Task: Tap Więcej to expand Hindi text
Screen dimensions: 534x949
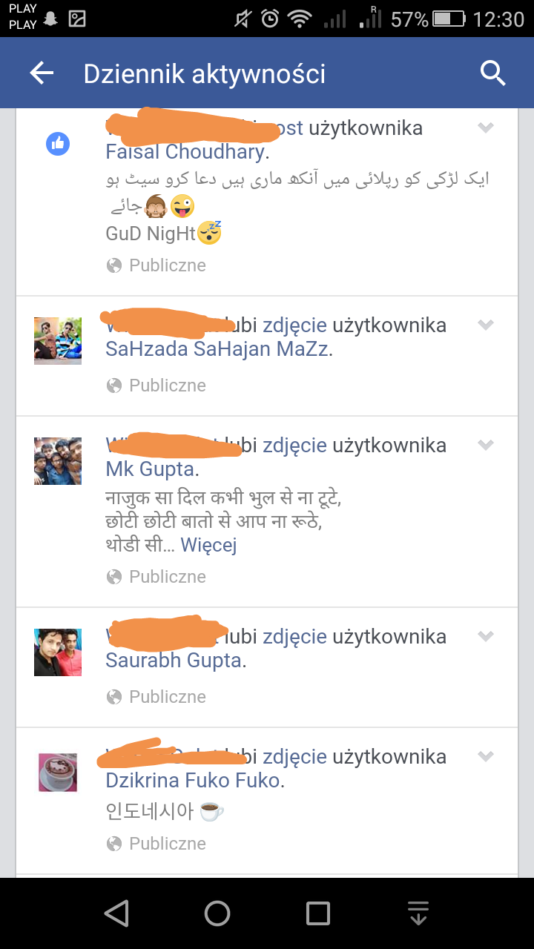Action: [x=209, y=546]
